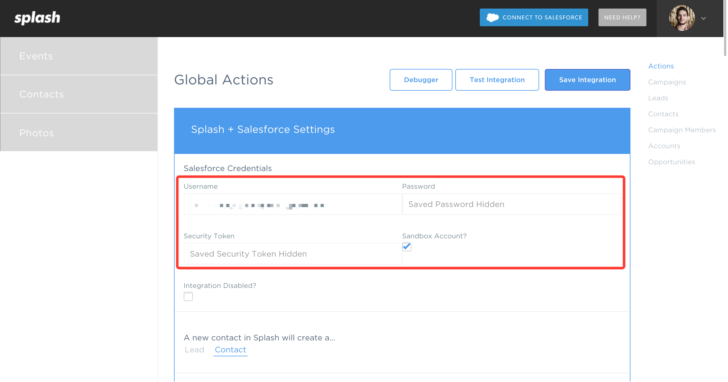Viewport: 728px width, 382px height.
Task: Go to Events in sidebar
Action: click(x=79, y=56)
